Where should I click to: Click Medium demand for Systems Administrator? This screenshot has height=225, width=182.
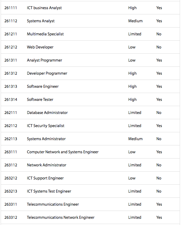coord(135,139)
